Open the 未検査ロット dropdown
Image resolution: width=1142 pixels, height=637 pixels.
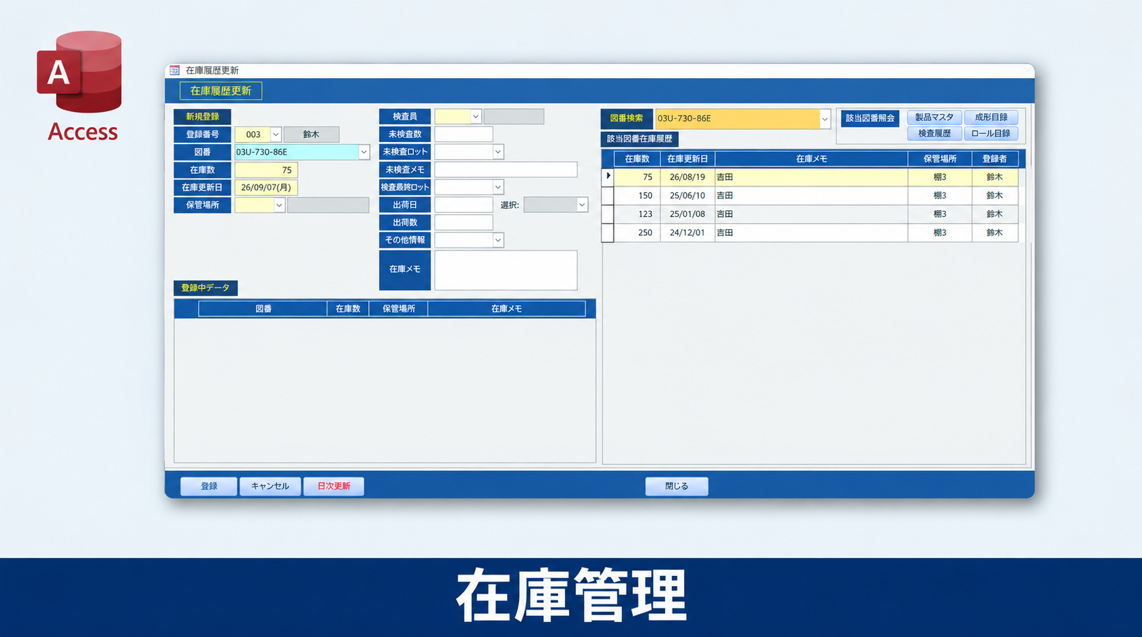(x=497, y=152)
